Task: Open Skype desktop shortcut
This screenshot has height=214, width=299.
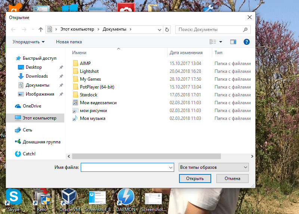Action: pyautogui.click(x=14, y=200)
